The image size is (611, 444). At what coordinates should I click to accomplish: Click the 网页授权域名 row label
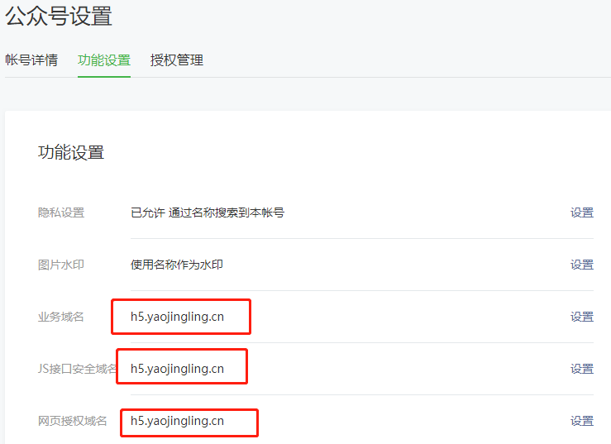tap(73, 421)
